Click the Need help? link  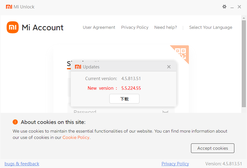point(166,27)
